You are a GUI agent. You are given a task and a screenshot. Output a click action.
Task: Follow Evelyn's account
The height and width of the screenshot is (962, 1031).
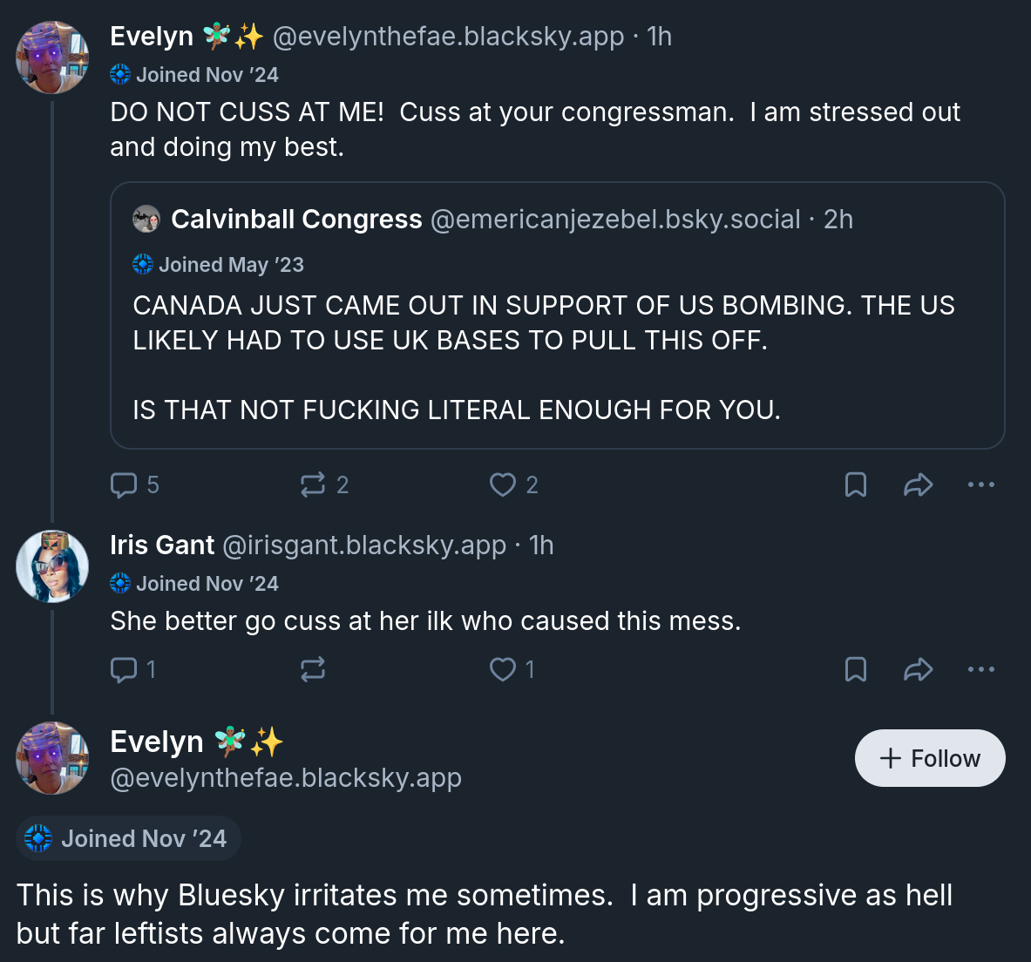click(x=930, y=758)
